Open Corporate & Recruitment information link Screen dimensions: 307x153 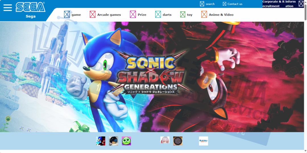(x=283, y=4)
